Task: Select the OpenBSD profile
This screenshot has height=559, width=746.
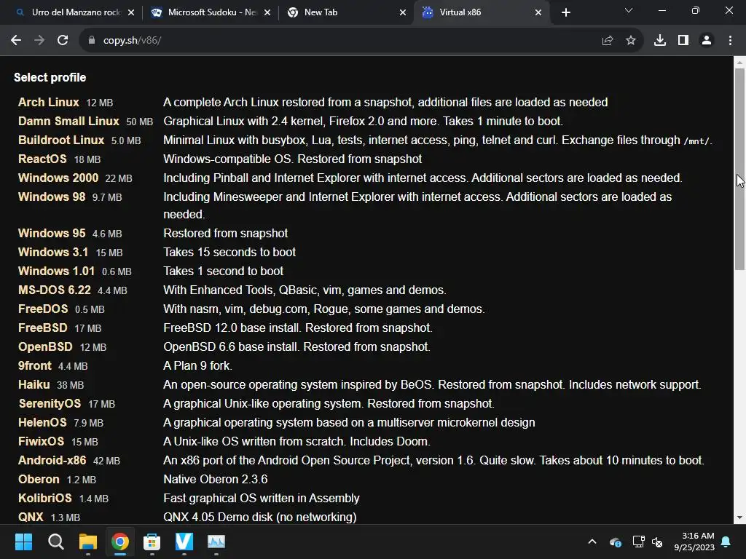Action: 45,347
